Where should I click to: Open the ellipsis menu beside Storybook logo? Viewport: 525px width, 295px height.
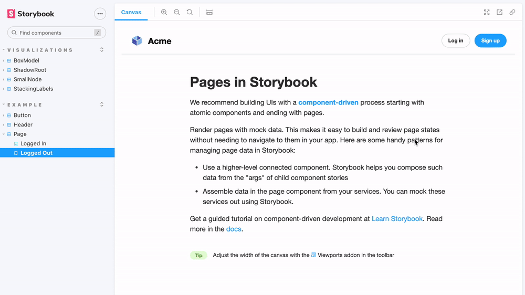100,14
